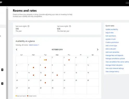Select October 25 calendar cell
Screen dimensions: 129x99
(x=81, y=83)
